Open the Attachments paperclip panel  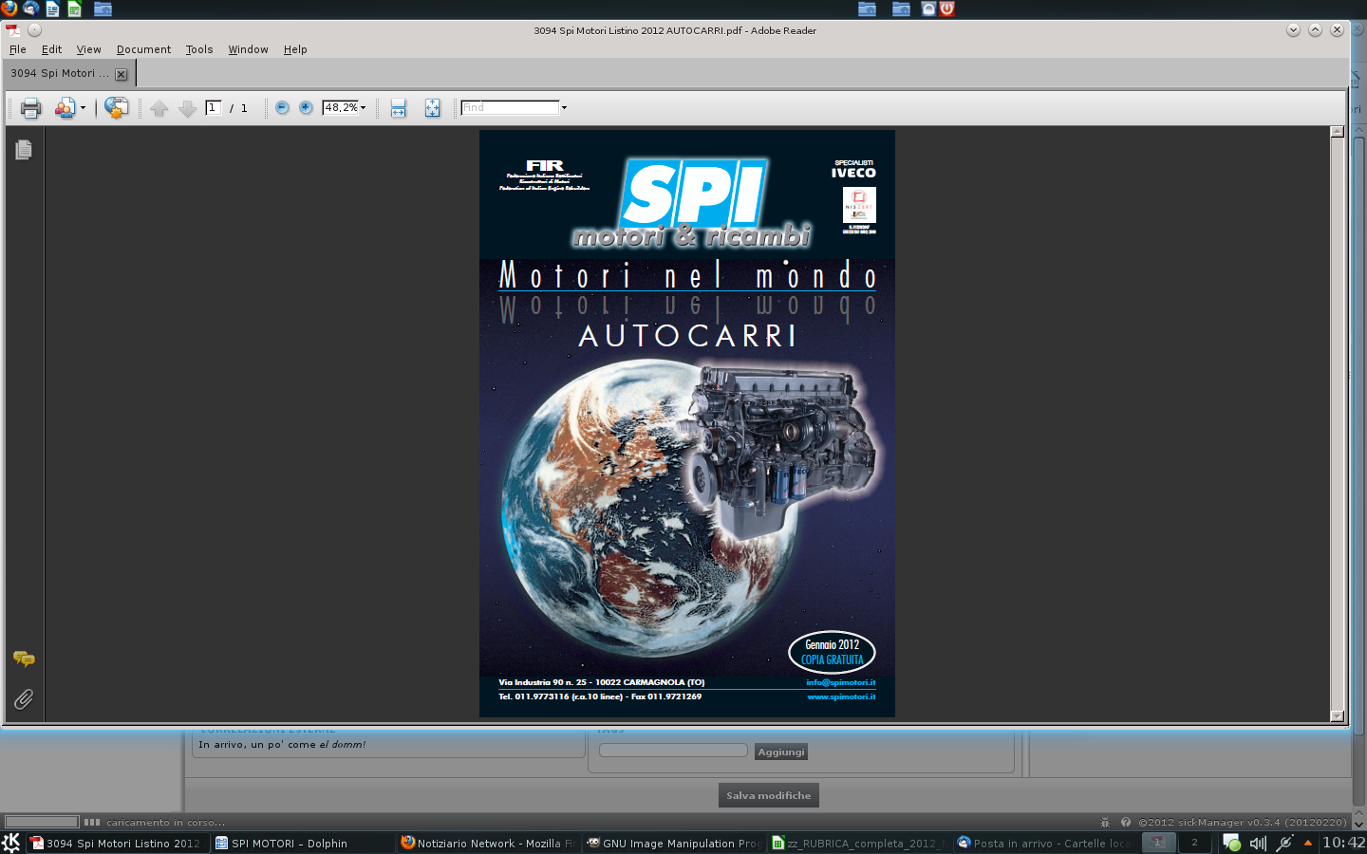click(x=24, y=699)
